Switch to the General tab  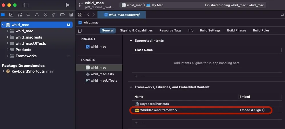coord(108,30)
